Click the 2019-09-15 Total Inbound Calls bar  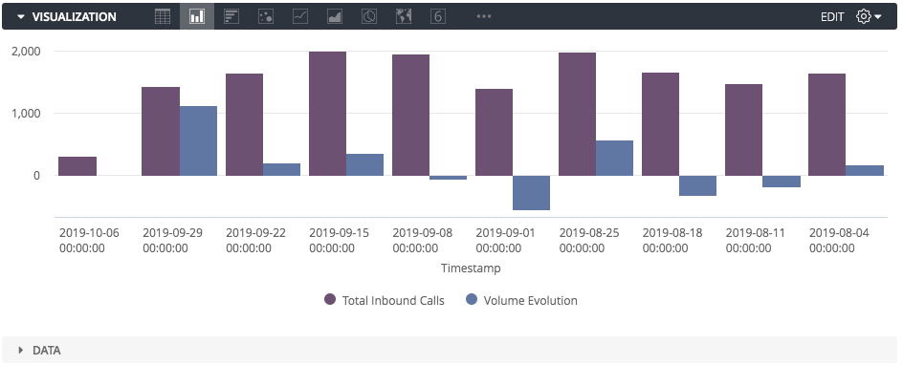point(328,114)
